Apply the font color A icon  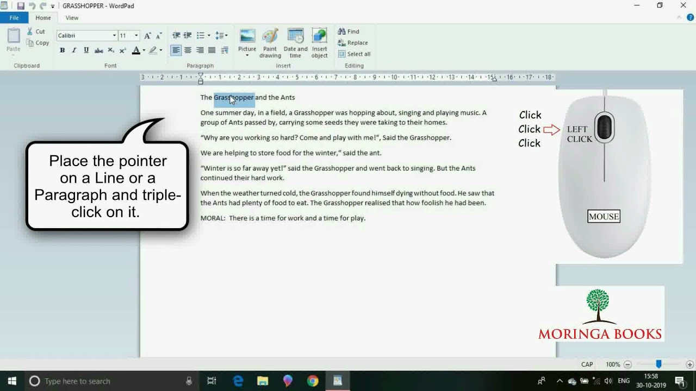pyautogui.click(x=136, y=51)
